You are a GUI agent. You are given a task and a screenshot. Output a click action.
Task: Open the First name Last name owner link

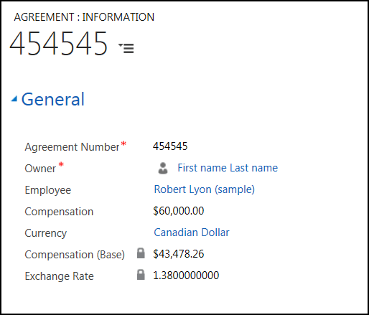click(x=228, y=168)
